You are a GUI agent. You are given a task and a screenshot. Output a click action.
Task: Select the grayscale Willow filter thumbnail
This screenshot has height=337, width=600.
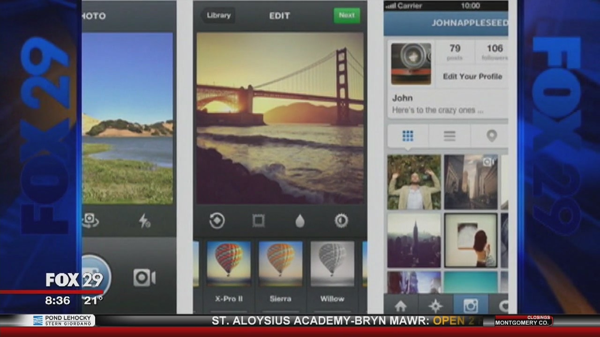(332, 264)
